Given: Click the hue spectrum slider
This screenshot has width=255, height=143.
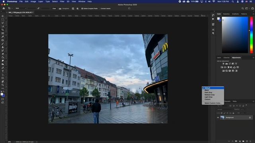Looking at the screenshot, I should tap(251, 35).
